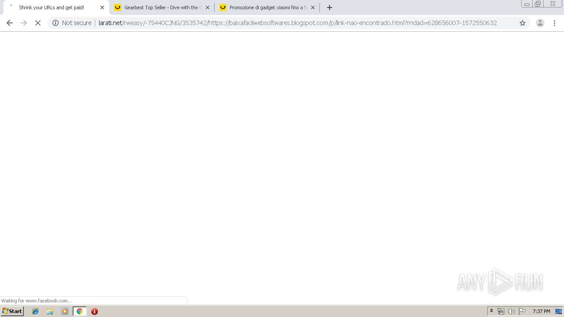Show hidden system tray icons
The image size is (564, 317).
coord(491,311)
